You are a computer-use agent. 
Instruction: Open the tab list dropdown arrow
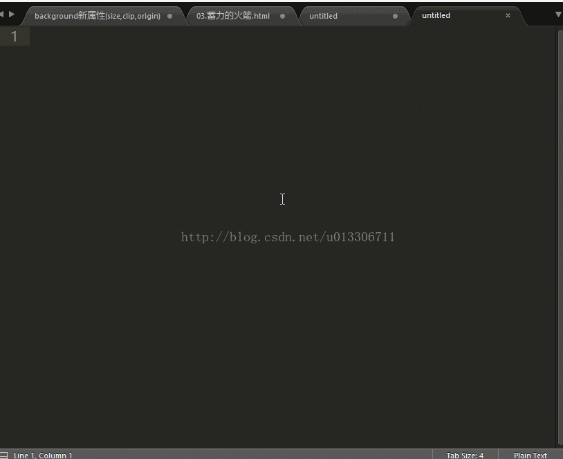(x=558, y=15)
